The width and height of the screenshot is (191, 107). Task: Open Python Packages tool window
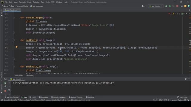tap(58, 97)
